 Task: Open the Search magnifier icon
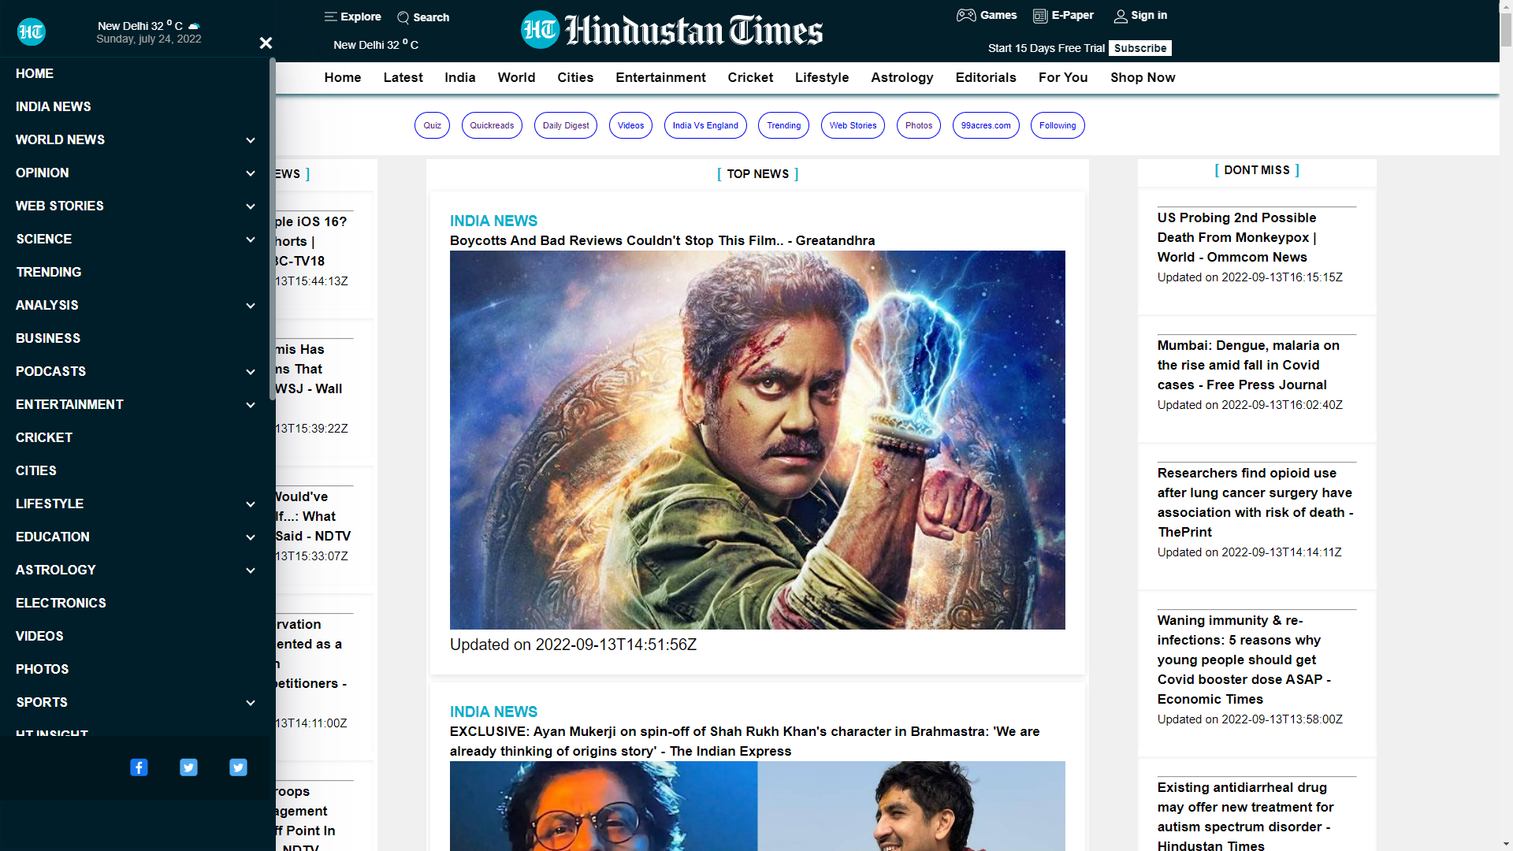[403, 17]
